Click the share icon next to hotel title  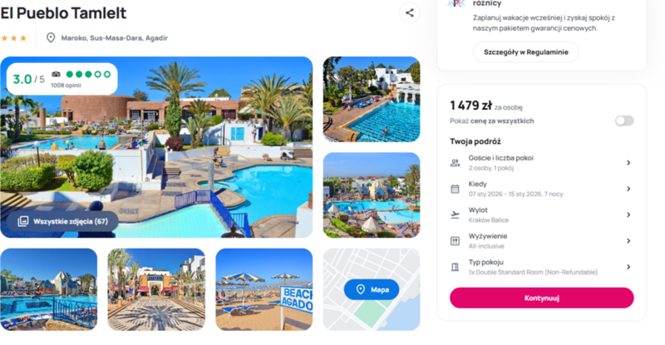pos(409,12)
